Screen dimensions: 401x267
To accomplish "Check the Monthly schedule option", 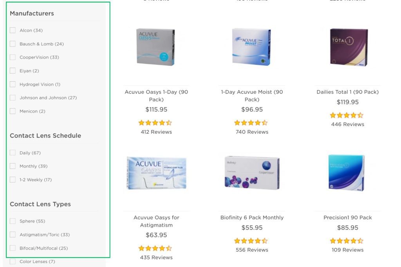I will pos(12,166).
